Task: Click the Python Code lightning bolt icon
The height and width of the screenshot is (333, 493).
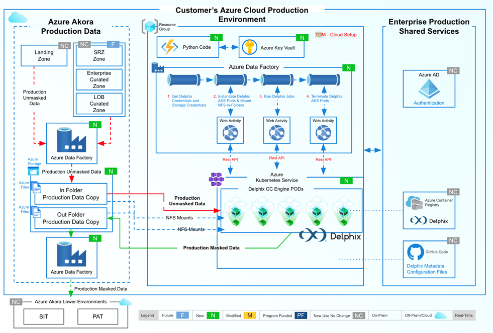Action: (x=169, y=47)
